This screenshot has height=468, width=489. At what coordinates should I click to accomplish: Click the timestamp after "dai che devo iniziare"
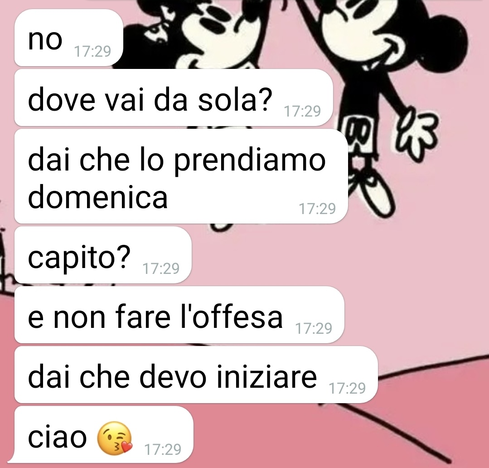[348, 388]
